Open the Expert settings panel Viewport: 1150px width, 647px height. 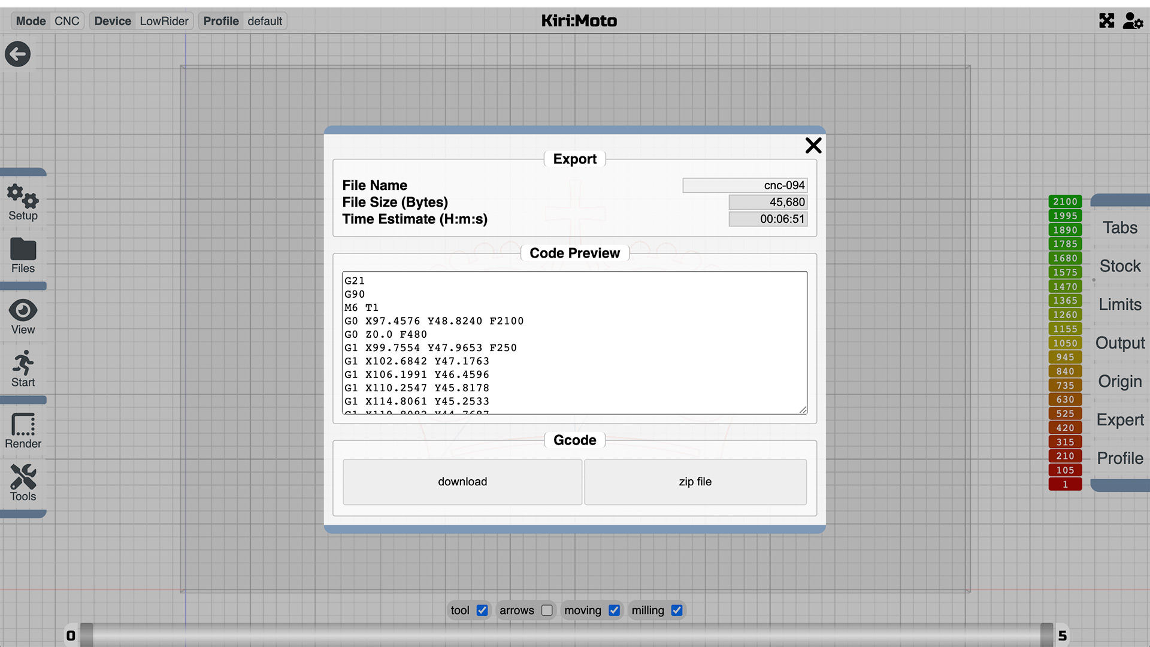[x=1120, y=420]
